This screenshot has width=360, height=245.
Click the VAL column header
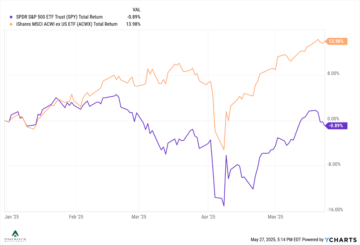136,10
